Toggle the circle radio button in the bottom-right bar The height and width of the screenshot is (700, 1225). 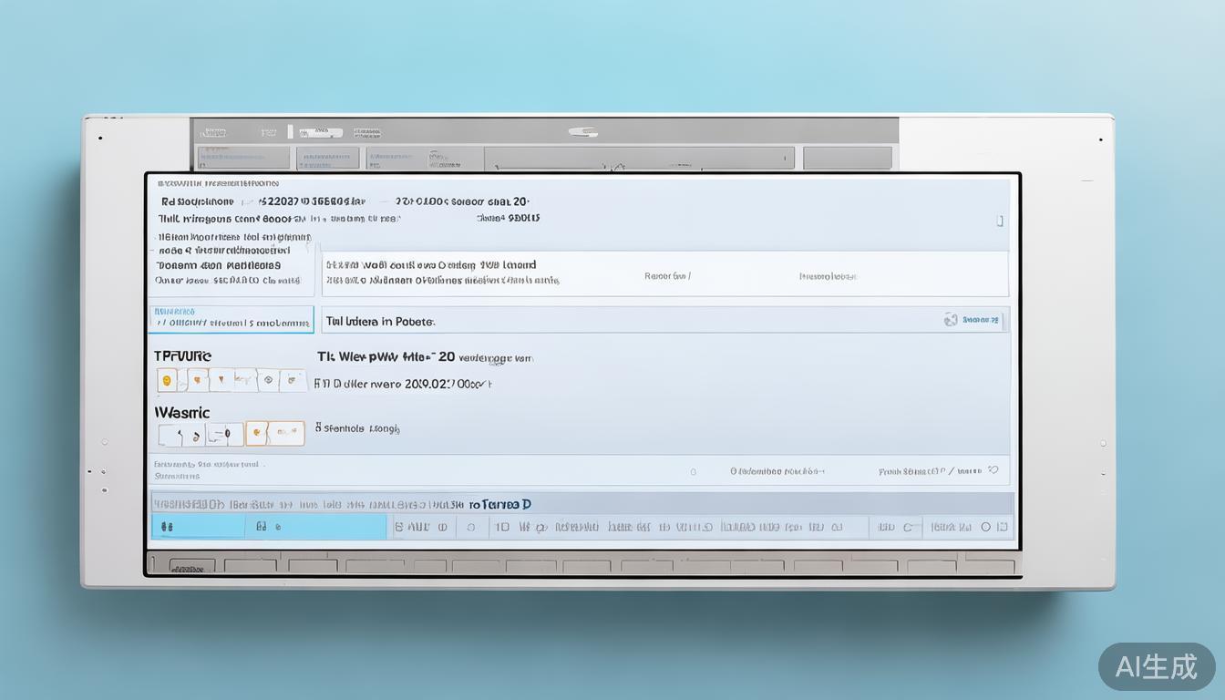[x=985, y=527]
